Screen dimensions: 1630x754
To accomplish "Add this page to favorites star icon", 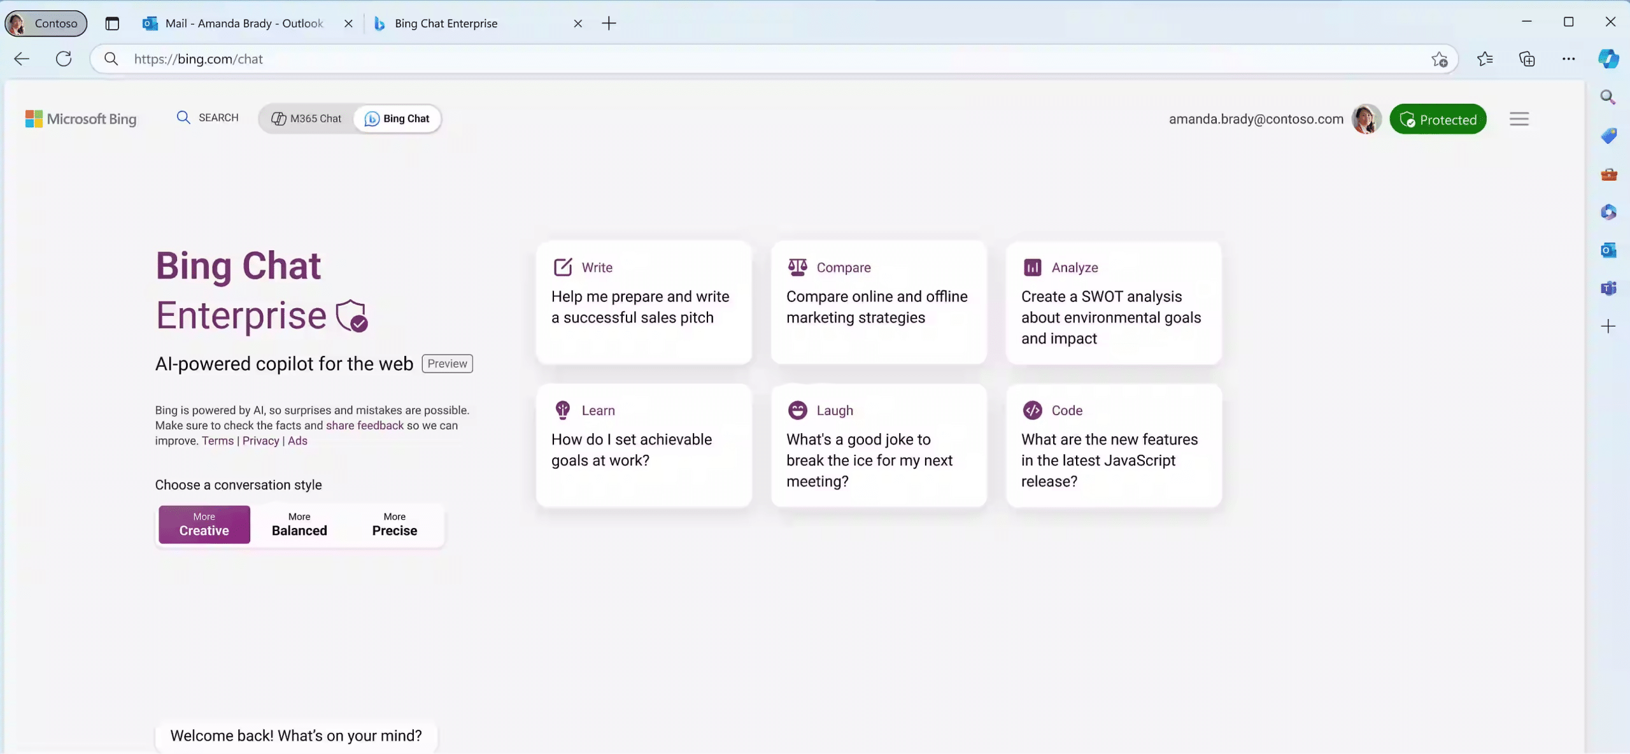I will coord(1440,59).
